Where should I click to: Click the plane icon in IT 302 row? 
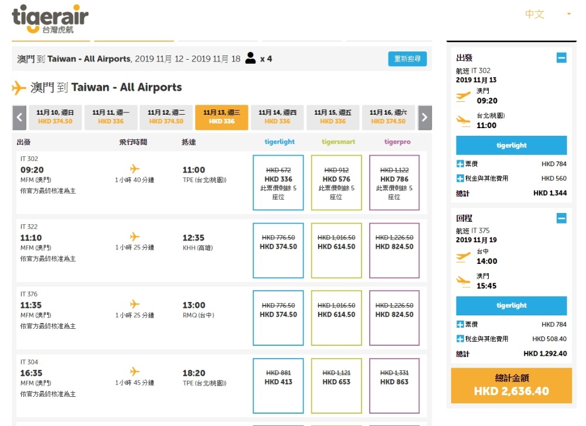[x=135, y=169]
